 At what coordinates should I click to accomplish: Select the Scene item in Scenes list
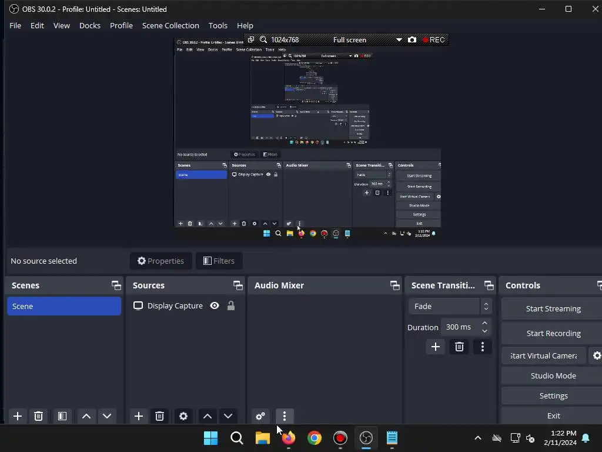[64, 306]
